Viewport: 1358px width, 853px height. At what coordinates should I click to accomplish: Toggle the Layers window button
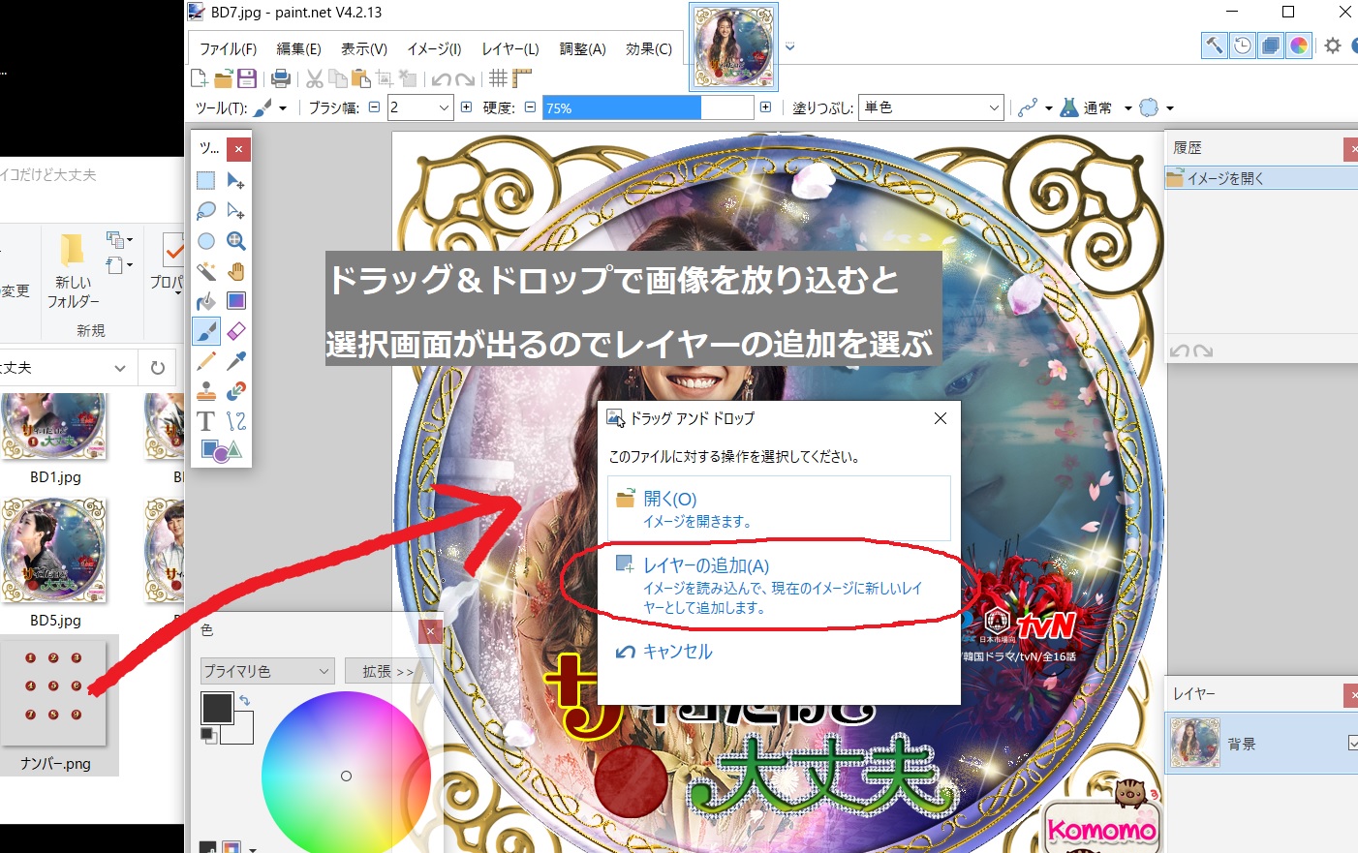tap(1271, 46)
